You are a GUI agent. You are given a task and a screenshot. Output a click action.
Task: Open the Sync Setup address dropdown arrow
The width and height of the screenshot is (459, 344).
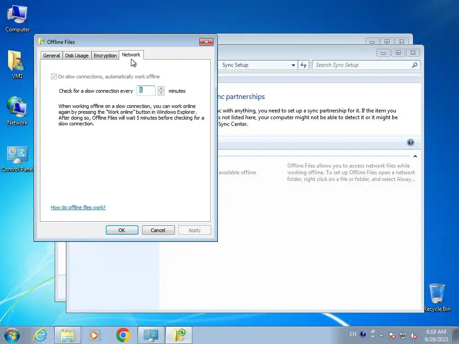(x=293, y=65)
